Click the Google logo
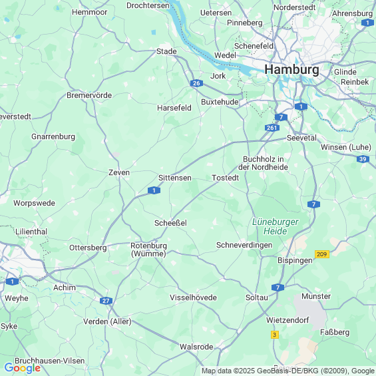Image resolution: width=376 pixels, height=376 pixels. coord(23,368)
